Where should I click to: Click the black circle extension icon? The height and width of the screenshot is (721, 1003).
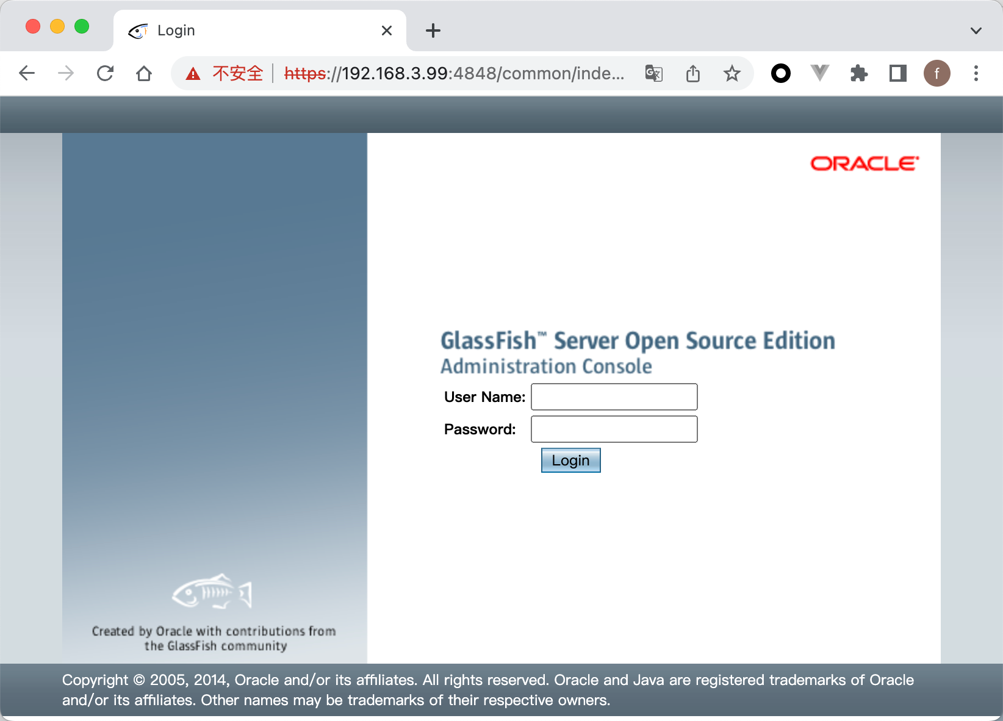click(780, 74)
